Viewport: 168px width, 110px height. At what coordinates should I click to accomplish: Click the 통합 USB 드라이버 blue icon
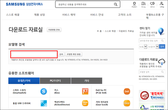(44, 103)
